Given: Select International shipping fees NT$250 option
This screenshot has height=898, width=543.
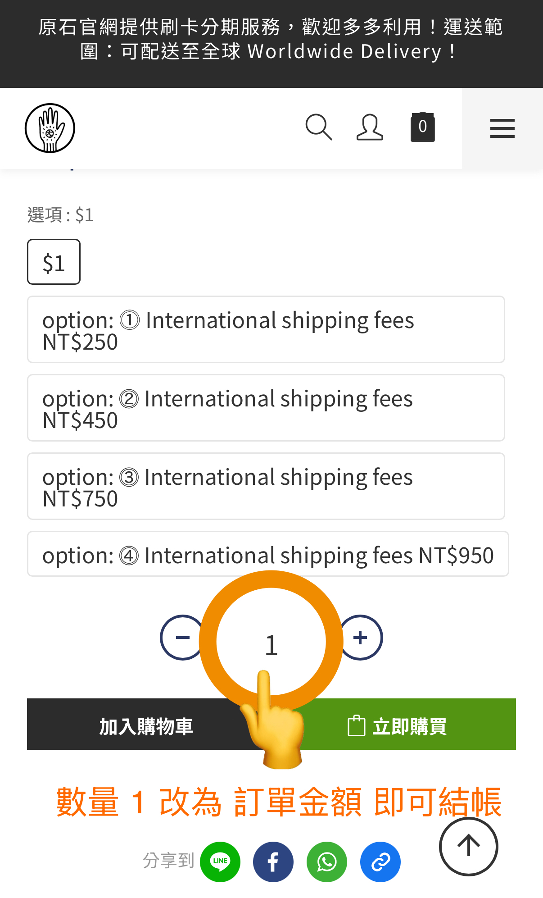Looking at the screenshot, I should [x=266, y=330].
